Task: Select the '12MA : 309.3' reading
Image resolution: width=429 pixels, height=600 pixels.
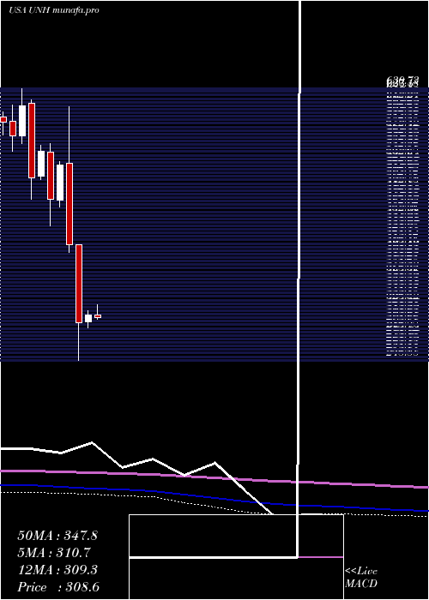Action: coord(57,570)
